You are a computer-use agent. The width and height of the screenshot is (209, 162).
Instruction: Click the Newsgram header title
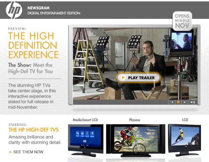coord(39,7)
